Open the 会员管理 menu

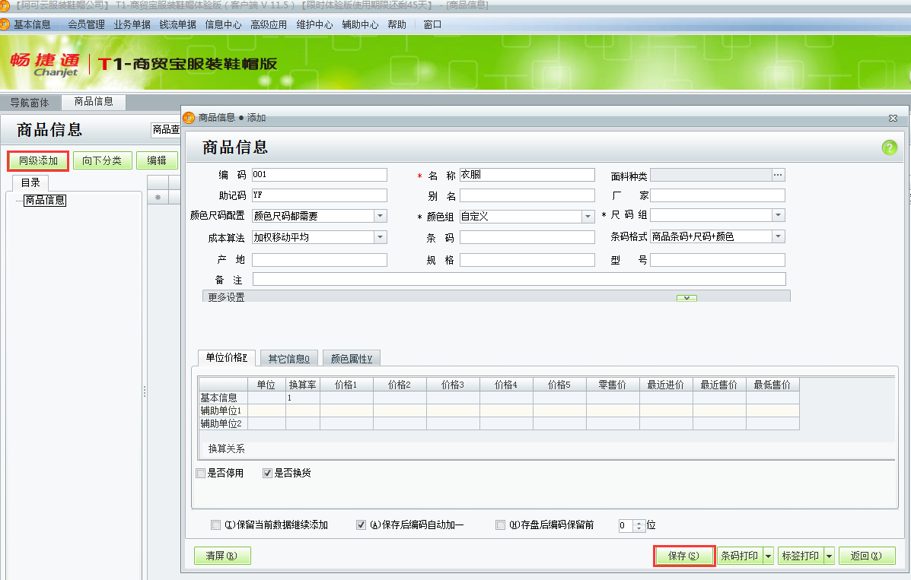pyautogui.click(x=86, y=24)
